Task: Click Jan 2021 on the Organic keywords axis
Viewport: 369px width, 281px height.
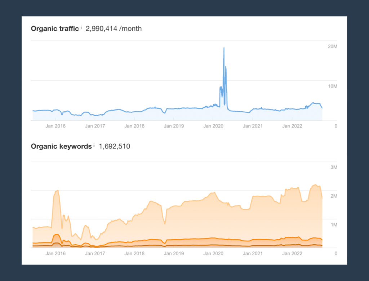Action: click(x=253, y=254)
